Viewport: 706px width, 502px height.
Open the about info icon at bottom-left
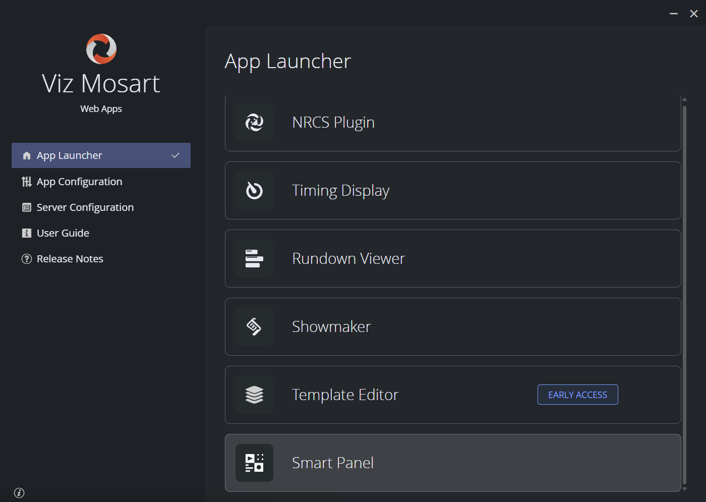[x=19, y=493]
